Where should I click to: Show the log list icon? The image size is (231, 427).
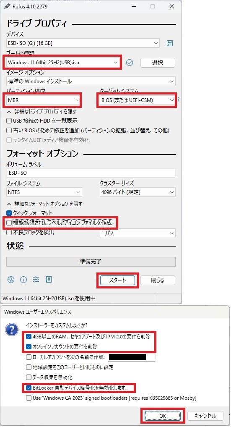49,279
